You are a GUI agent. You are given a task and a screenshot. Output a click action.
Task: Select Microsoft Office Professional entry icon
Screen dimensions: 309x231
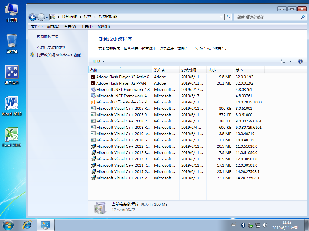pyautogui.click(x=93, y=102)
